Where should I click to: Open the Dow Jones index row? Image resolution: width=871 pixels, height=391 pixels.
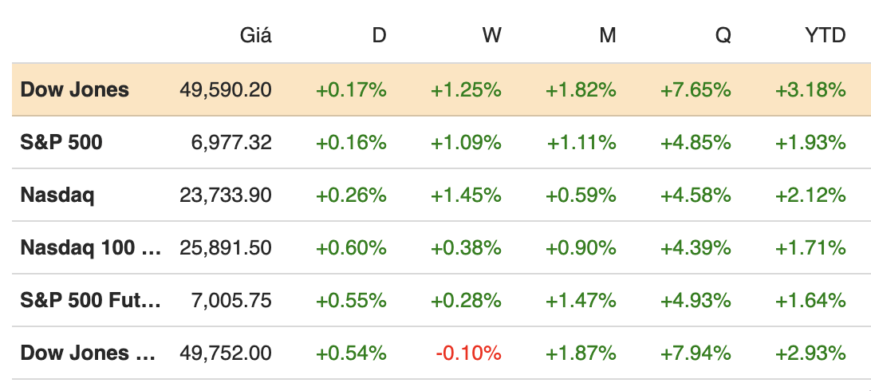coord(74,89)
